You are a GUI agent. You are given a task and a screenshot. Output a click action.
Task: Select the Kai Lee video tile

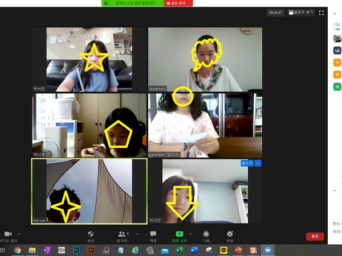tap(89, 191)
